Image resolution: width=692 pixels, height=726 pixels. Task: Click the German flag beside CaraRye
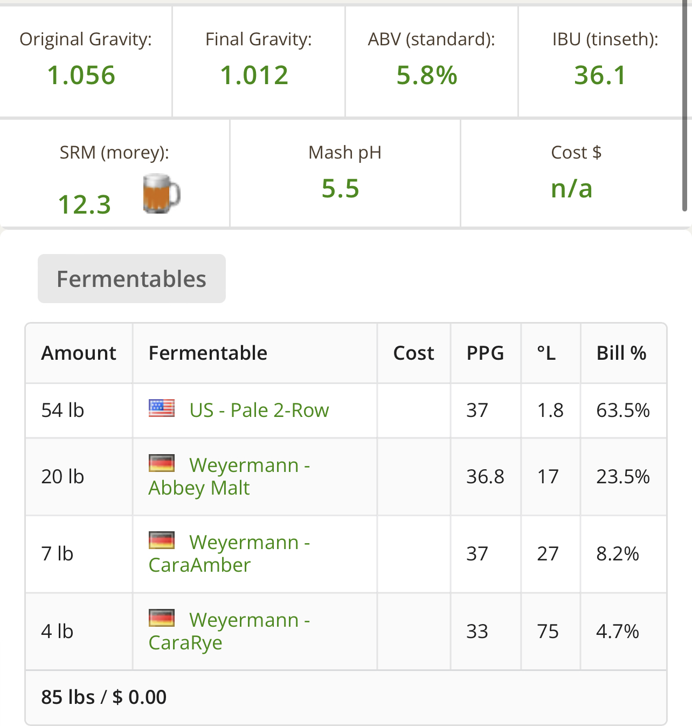[162, 618]
